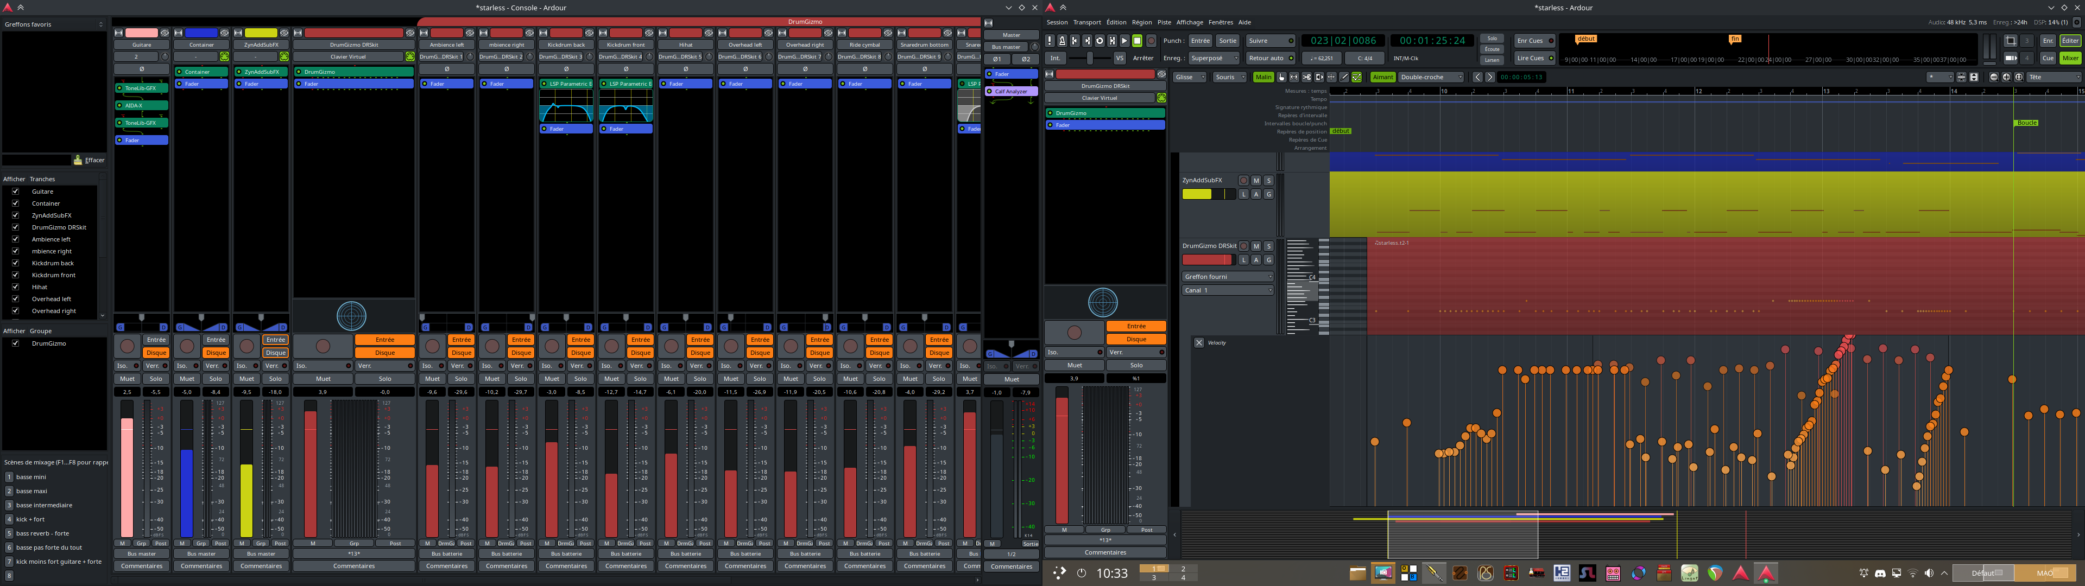
Task: Open the Superposé record mode dropdown
Action: tap(1214, 58)
